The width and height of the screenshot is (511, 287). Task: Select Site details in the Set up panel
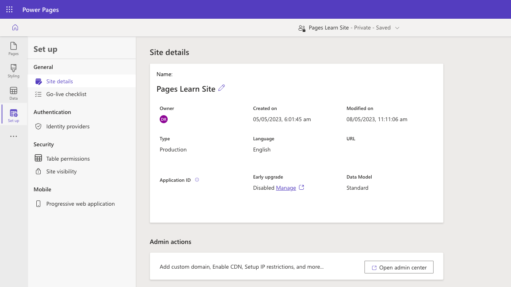59,81
